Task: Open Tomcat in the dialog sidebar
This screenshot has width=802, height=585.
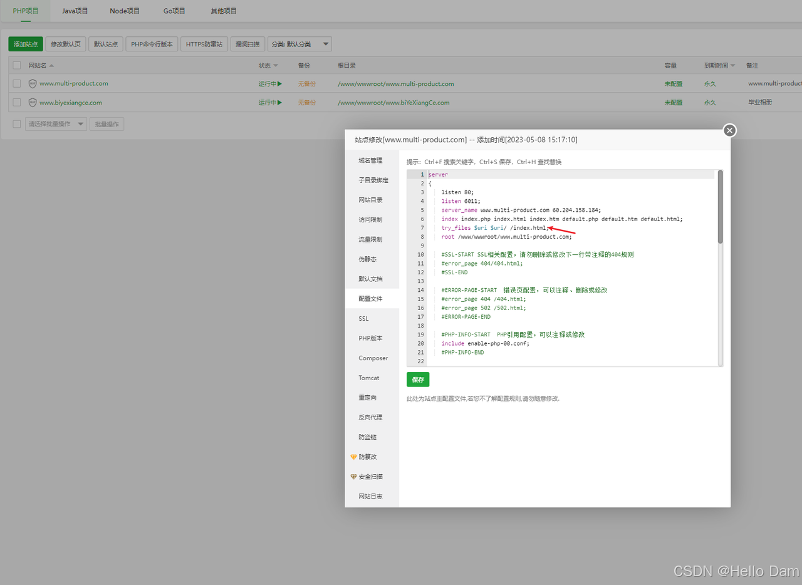Action: point(372,378)
